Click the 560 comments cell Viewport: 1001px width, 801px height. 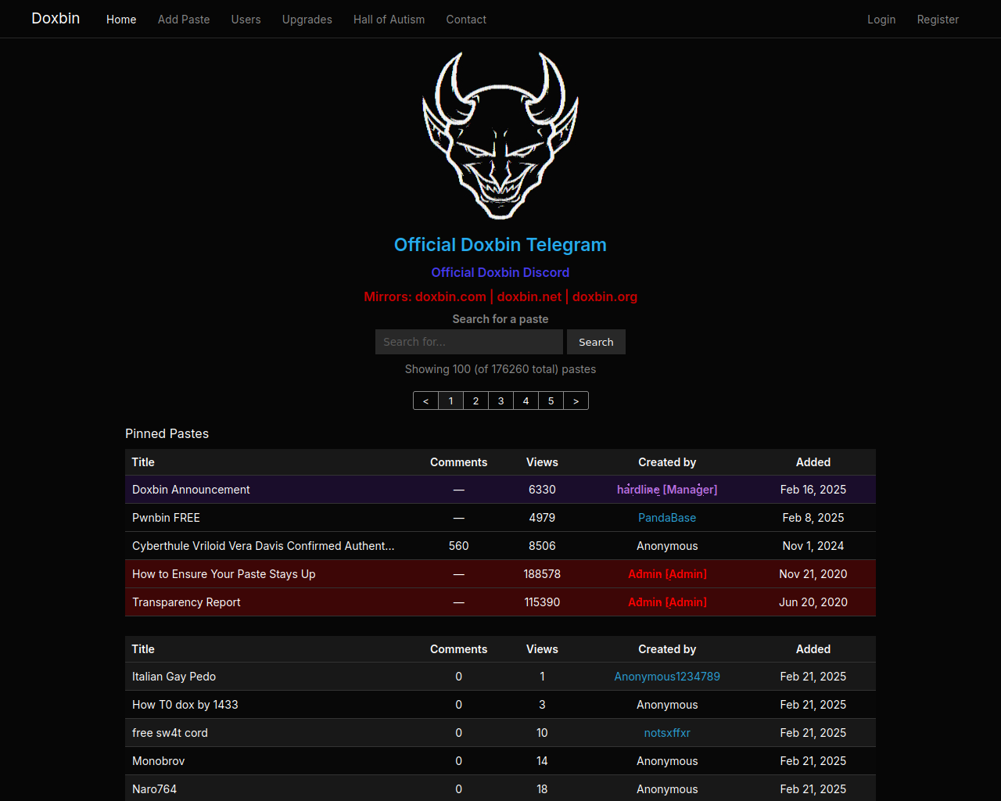point(459,546)
